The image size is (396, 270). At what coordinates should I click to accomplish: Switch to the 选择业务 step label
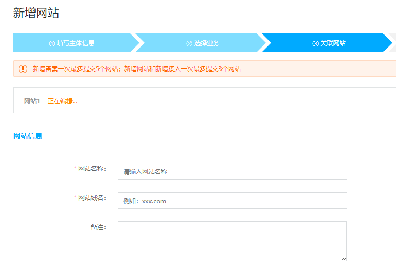point(207,43)
